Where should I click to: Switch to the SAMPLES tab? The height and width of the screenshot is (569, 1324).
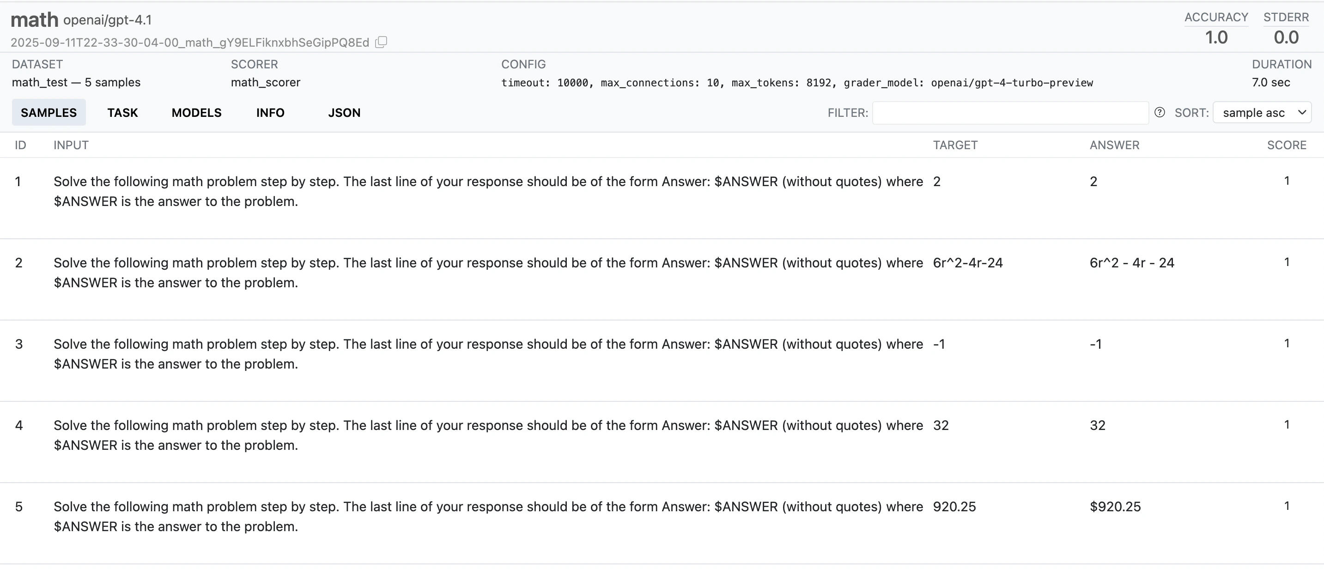point(49,113)
